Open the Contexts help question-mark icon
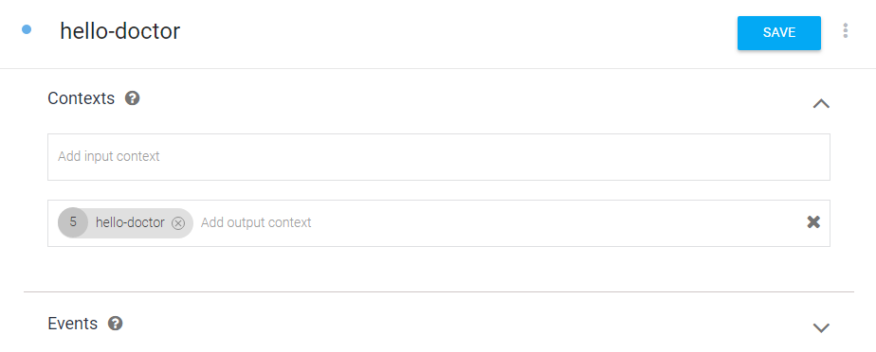 [x=133, y=98]
